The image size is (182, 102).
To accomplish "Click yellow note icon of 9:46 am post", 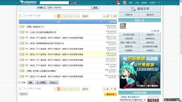I will click(23, 32).
